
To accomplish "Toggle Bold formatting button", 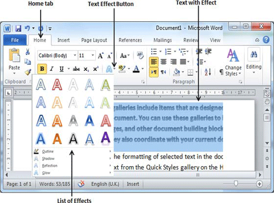I will pos(42,69).
